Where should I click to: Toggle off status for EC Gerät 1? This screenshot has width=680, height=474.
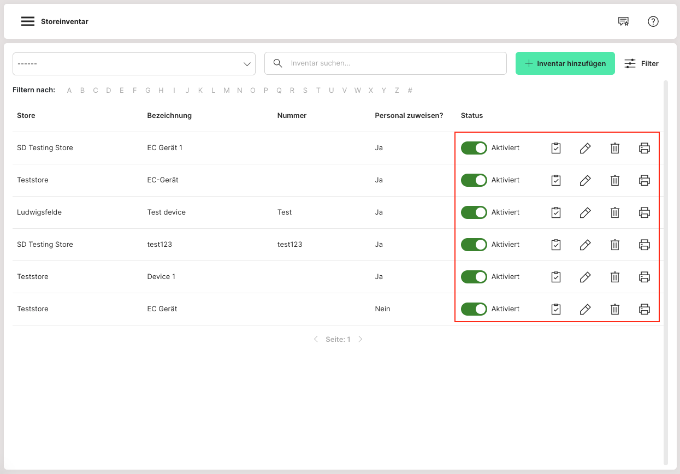pos(474,148)
